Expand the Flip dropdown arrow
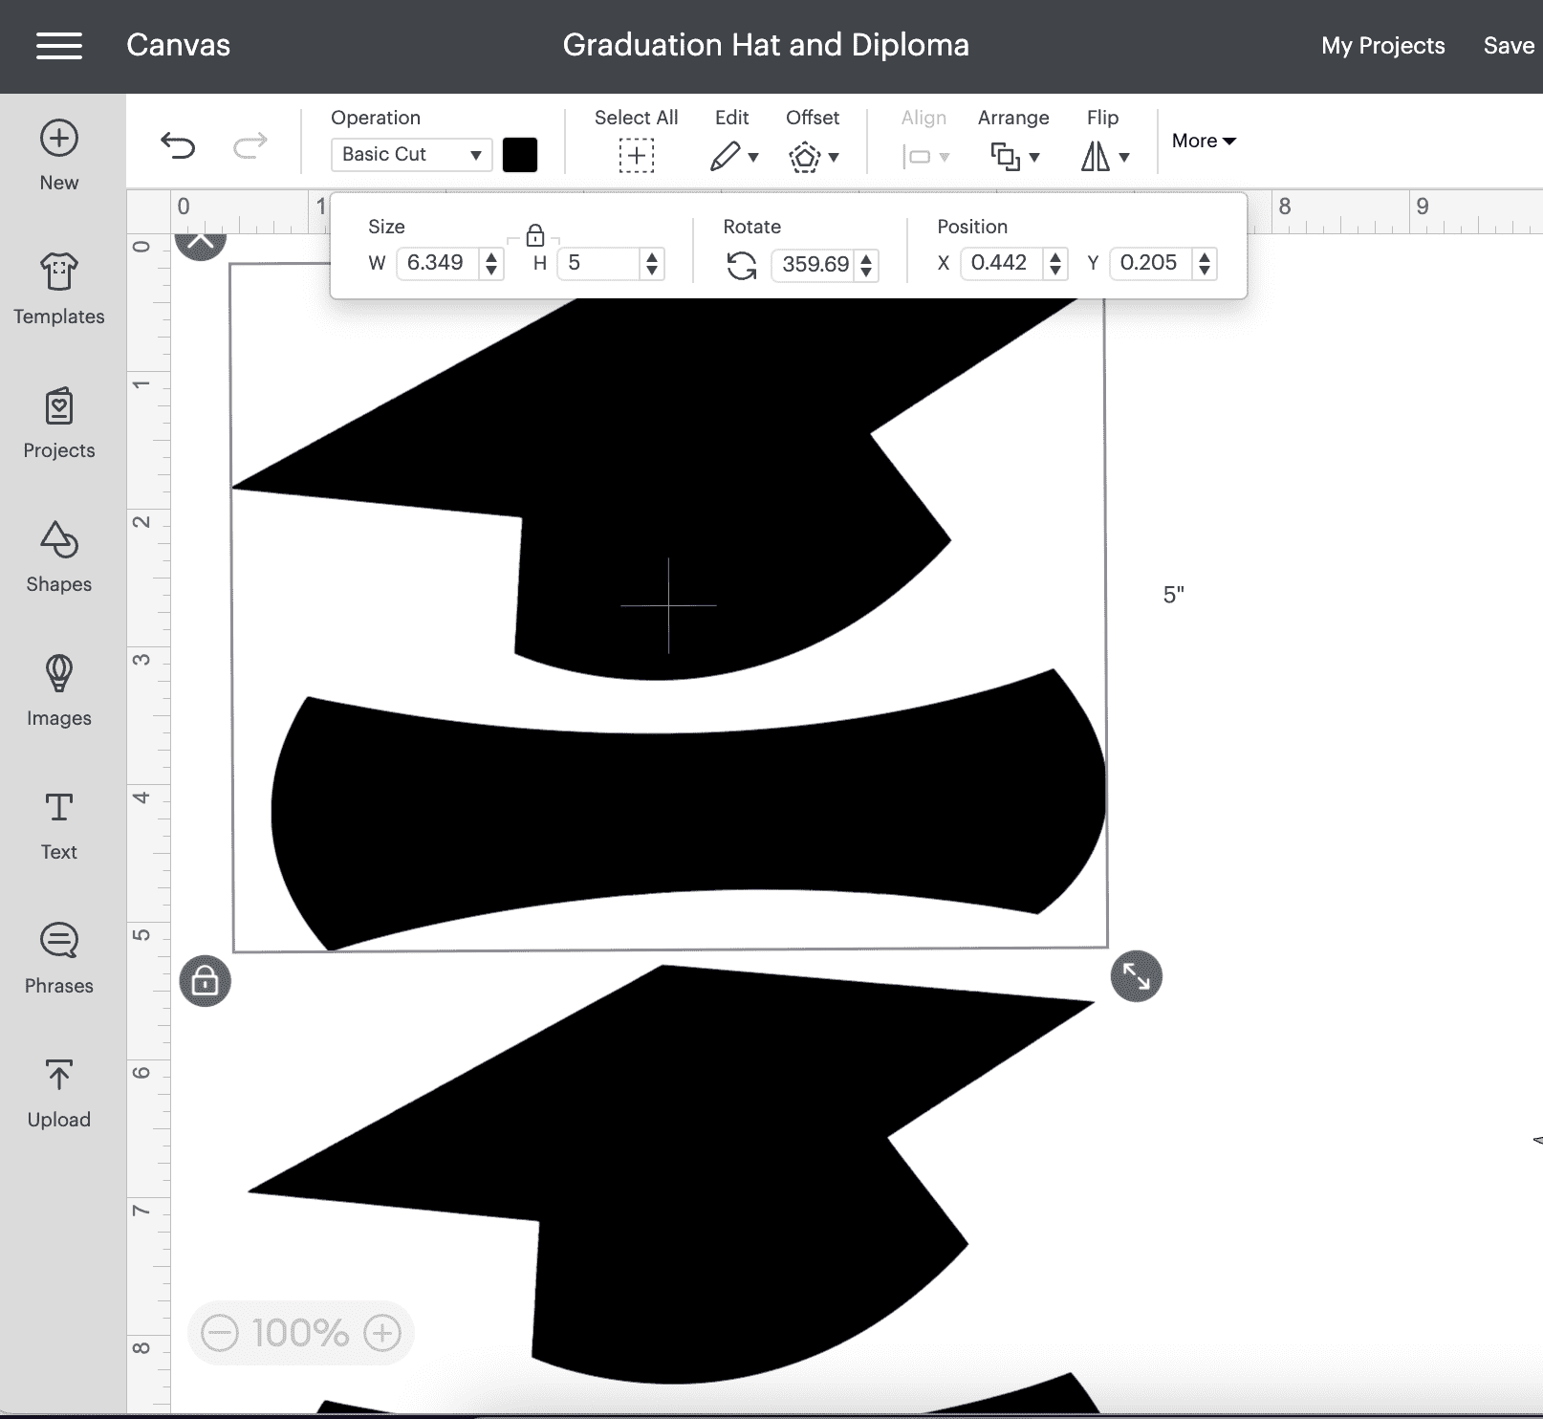 (1124, 158)
